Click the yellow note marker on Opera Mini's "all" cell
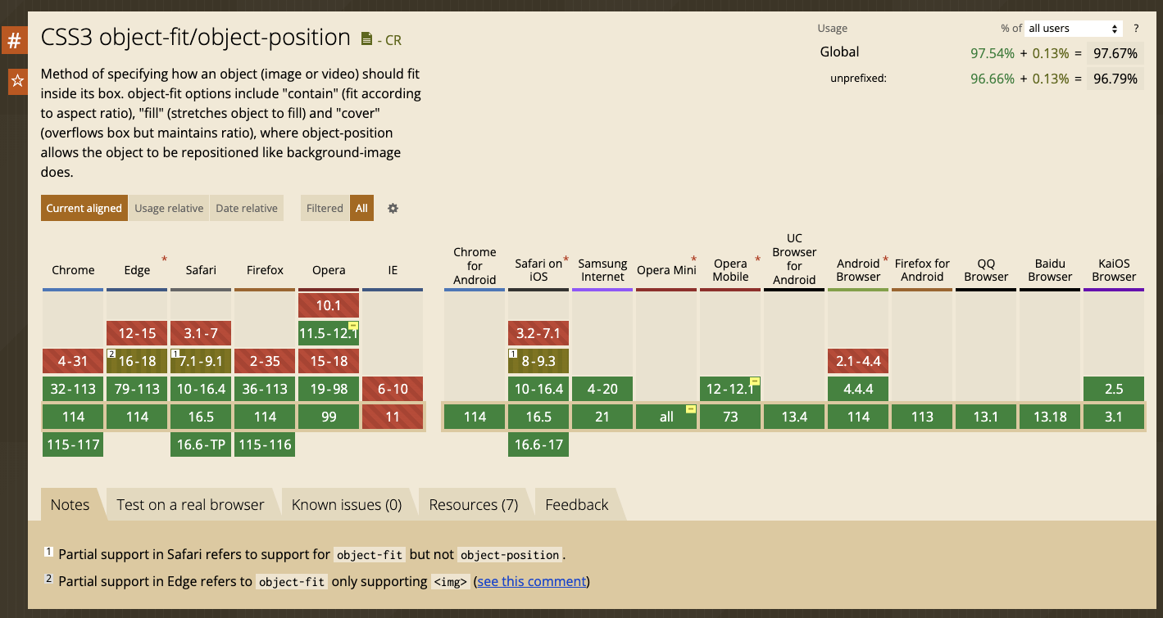This screenshot has height=618, width=1163. 689,409
